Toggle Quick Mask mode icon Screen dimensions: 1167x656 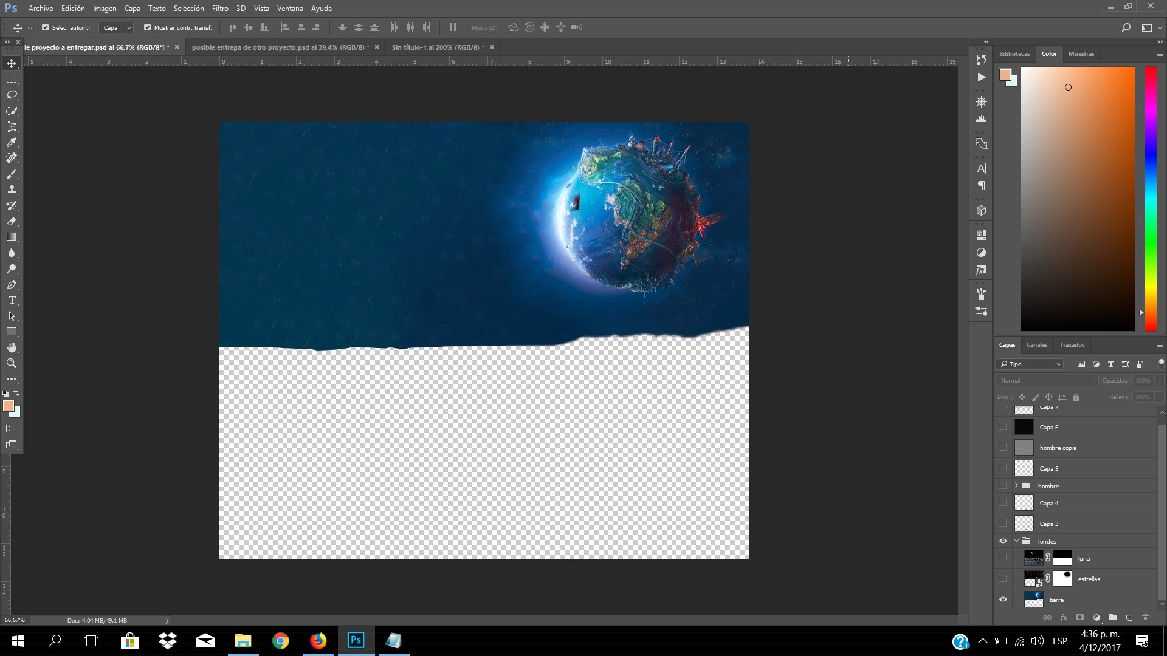[12, 428]
